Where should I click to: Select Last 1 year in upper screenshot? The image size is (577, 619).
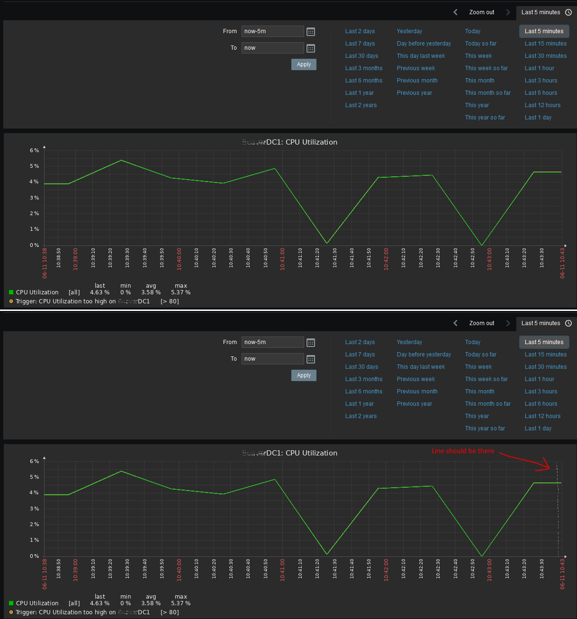click(360, 93)
